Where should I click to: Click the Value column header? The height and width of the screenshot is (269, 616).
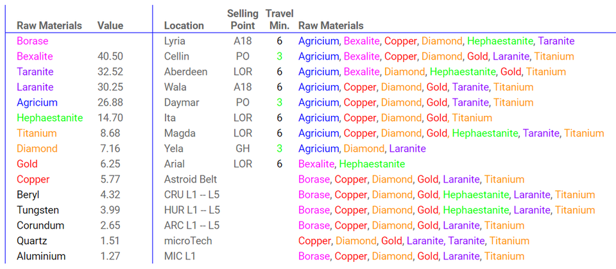tap(110, 26)
